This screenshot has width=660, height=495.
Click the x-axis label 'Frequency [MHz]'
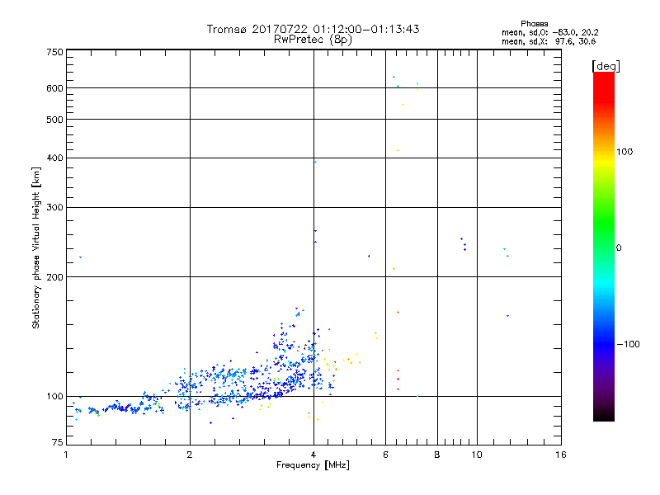(x=313, y=465)
